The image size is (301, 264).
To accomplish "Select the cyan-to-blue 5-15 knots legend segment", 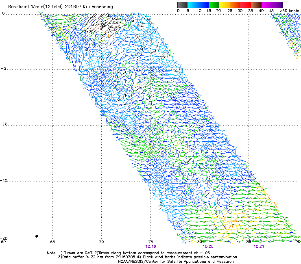I will coord(198,5).
